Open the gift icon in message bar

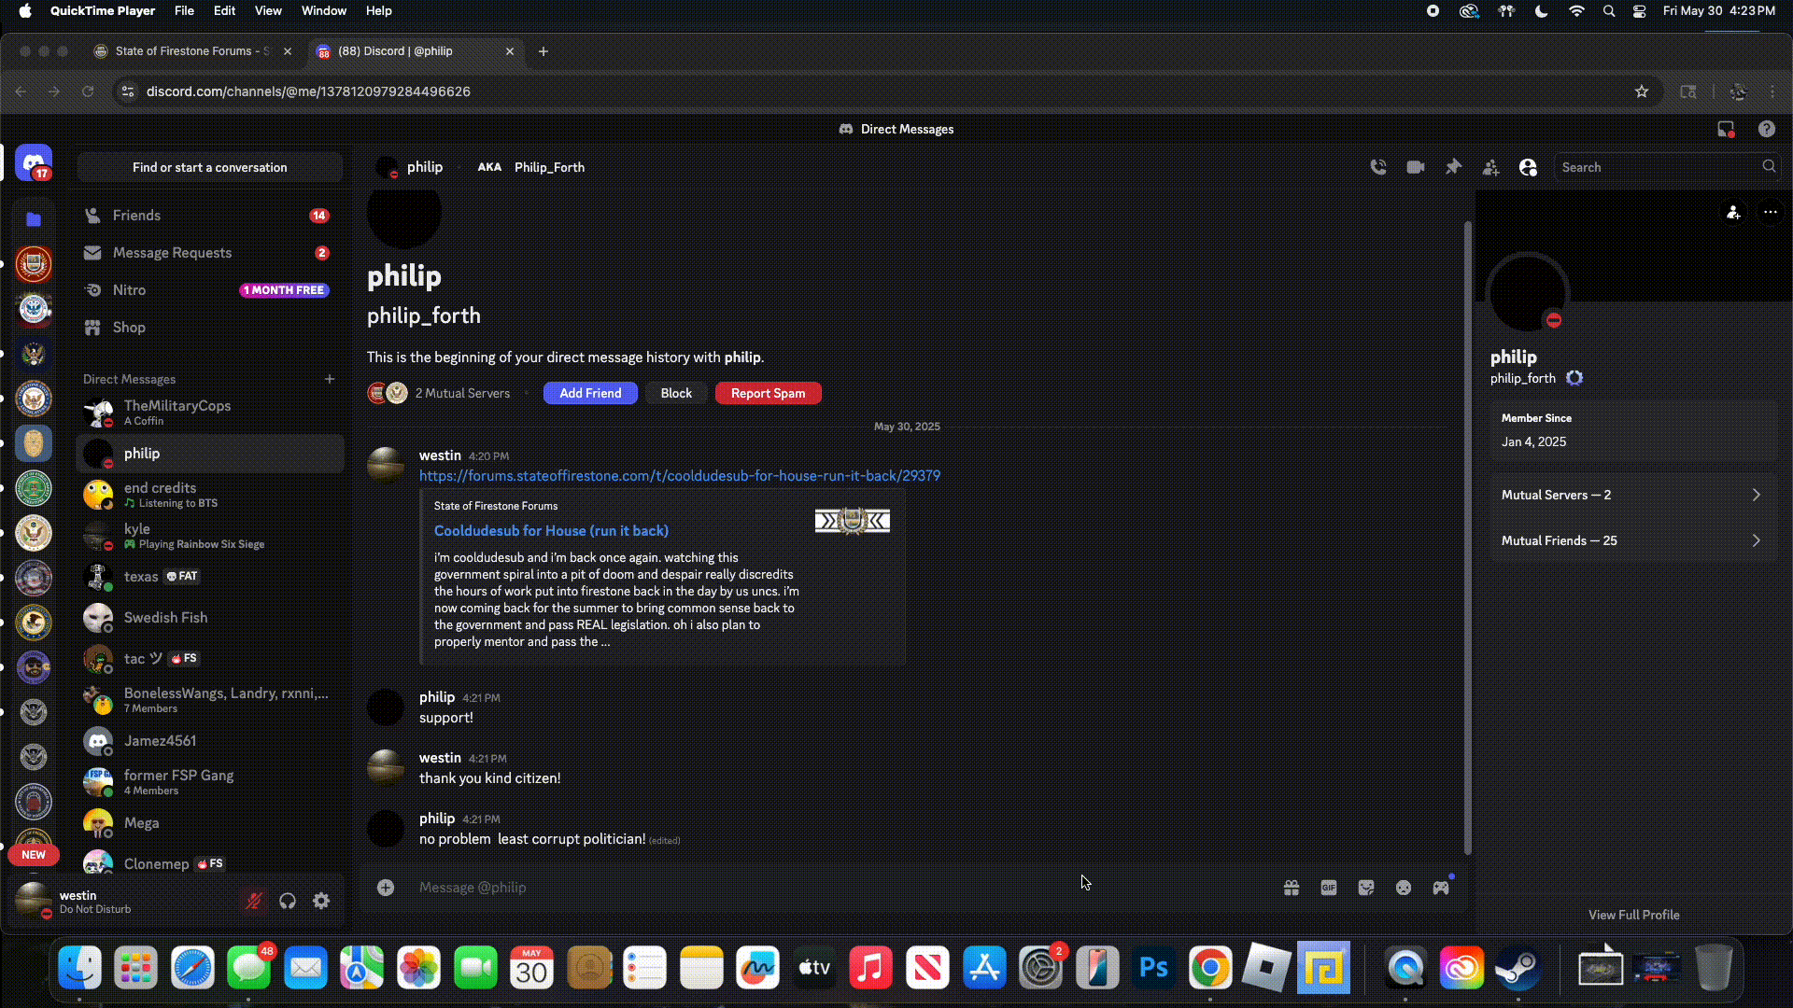click(1292, 888)
